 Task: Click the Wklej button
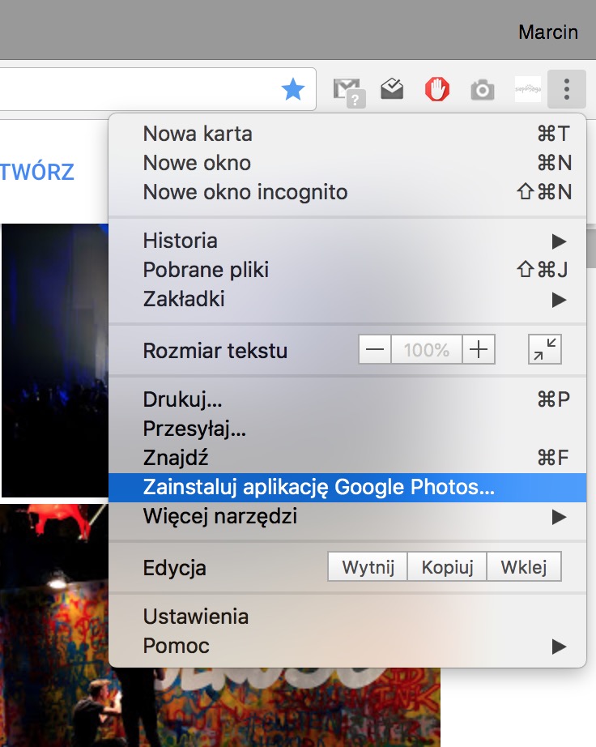click(524, 567)
